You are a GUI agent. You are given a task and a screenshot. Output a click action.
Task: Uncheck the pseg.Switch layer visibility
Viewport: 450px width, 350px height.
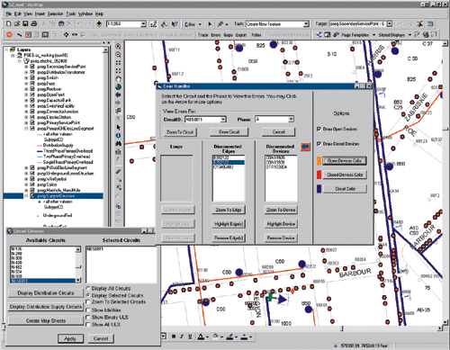[32, 77]
